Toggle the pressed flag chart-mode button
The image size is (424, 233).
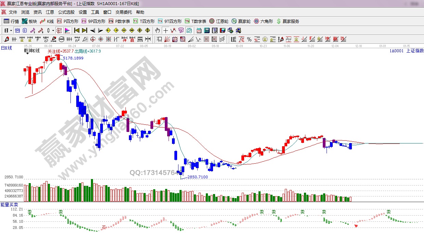(x=67, y=30)
